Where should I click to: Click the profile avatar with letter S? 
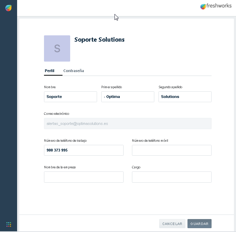[57, 49]
